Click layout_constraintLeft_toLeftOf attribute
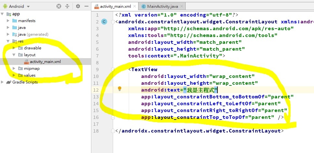 point(211,104)
